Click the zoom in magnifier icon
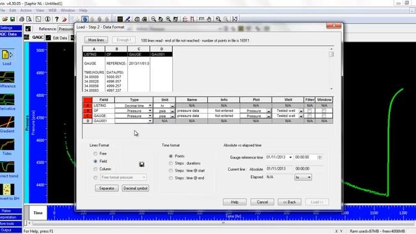 tap(168, 19)
